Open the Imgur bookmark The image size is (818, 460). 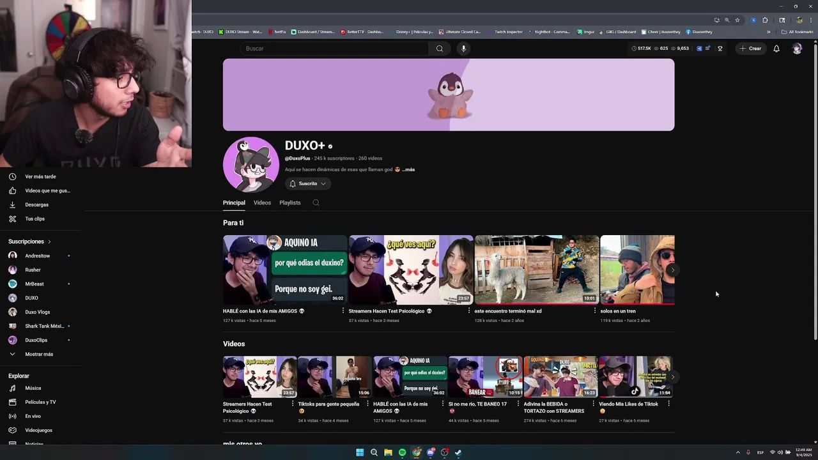click(585, 31)
